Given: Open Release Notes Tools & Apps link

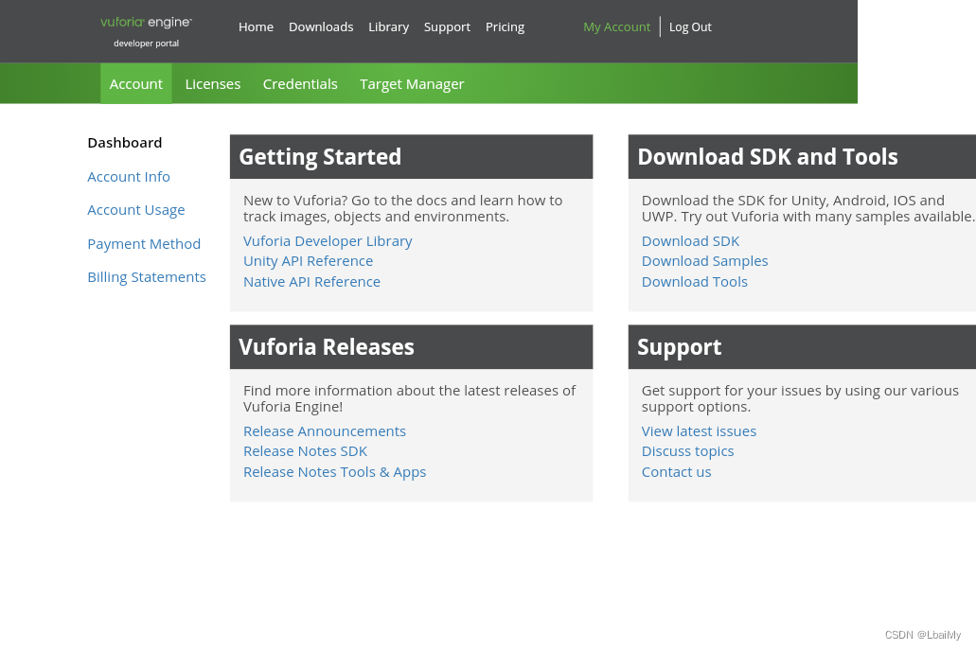Looking at the screenshot, I should click(334, 472).
